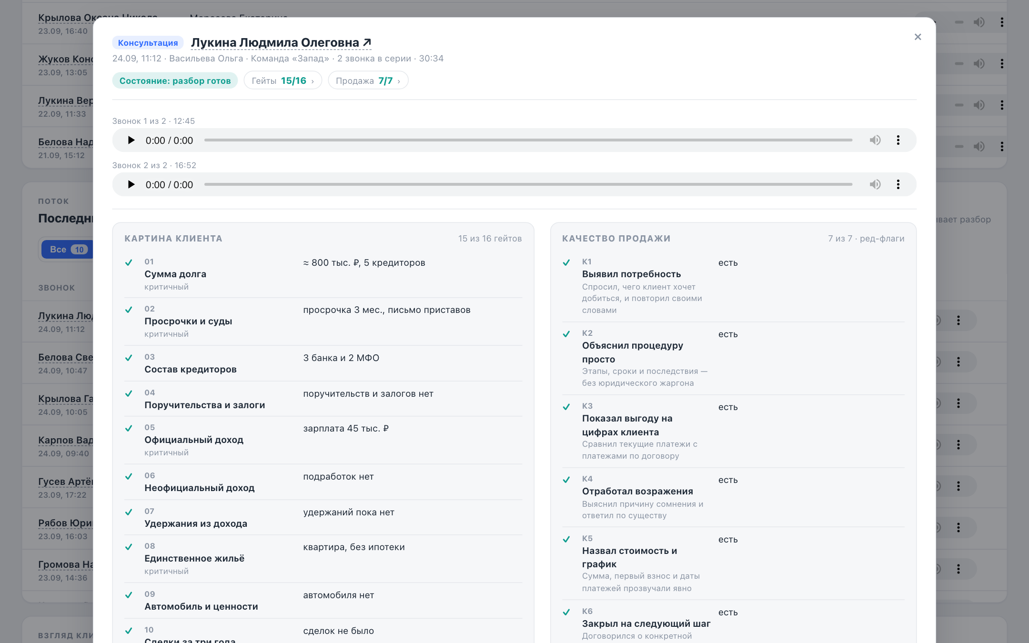This screenshot has height=643, width=1029.
Task: Open more options on call 1 audio player
Action: (x=898, y=140)
